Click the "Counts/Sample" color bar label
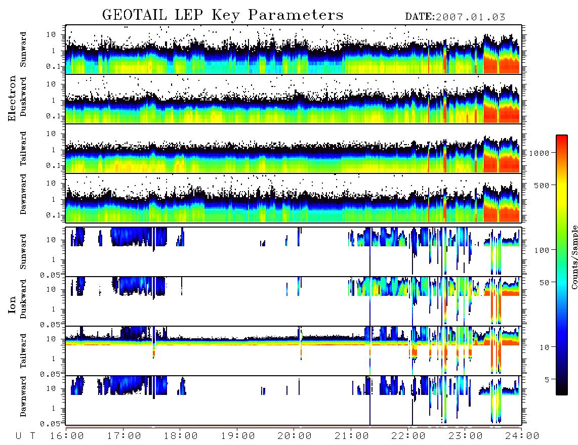Image resolution: width=578 pixels, height=445 pixels. (x=574, y=257)
